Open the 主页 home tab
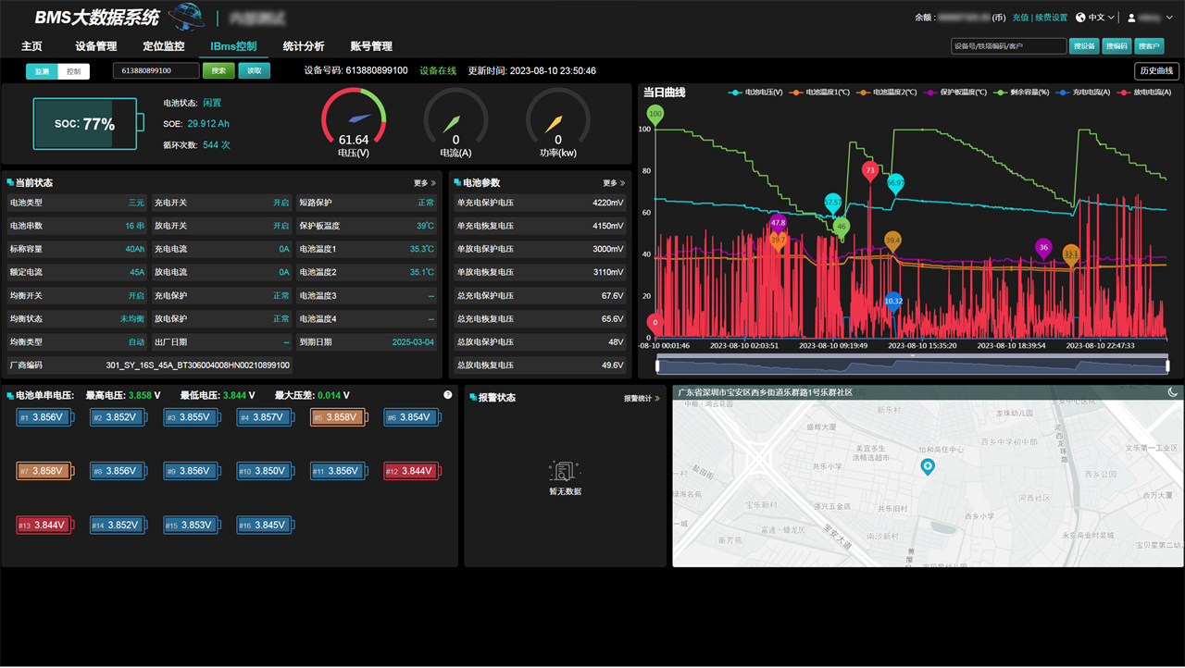The width and height of the screenshot is (1185, 668). point(31,46)
